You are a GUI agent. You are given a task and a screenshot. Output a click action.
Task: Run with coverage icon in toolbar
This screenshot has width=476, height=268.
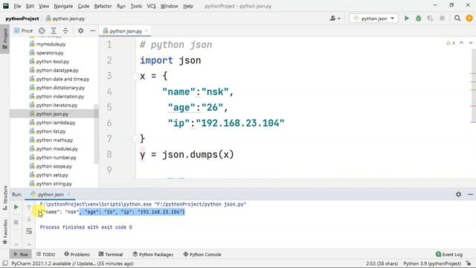(x=430, y=19)
